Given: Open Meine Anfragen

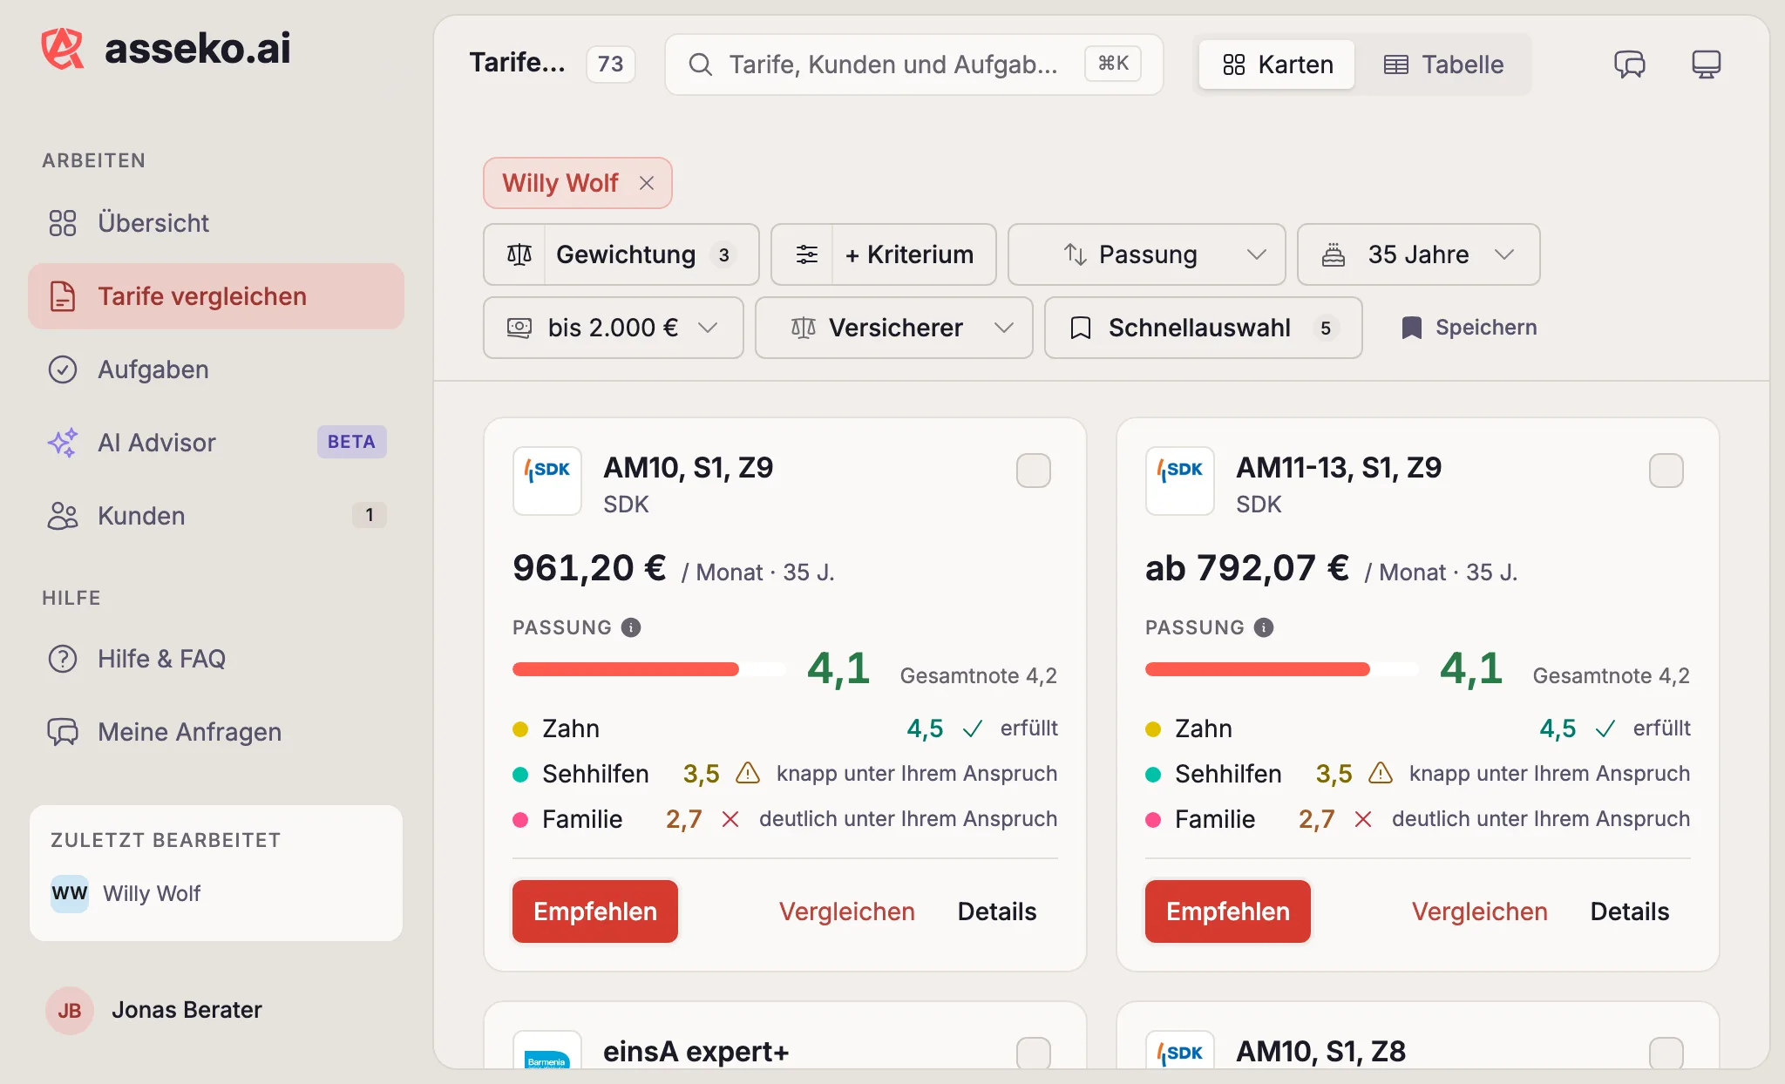Looking at the screenshot, I should tap(216, 732).
